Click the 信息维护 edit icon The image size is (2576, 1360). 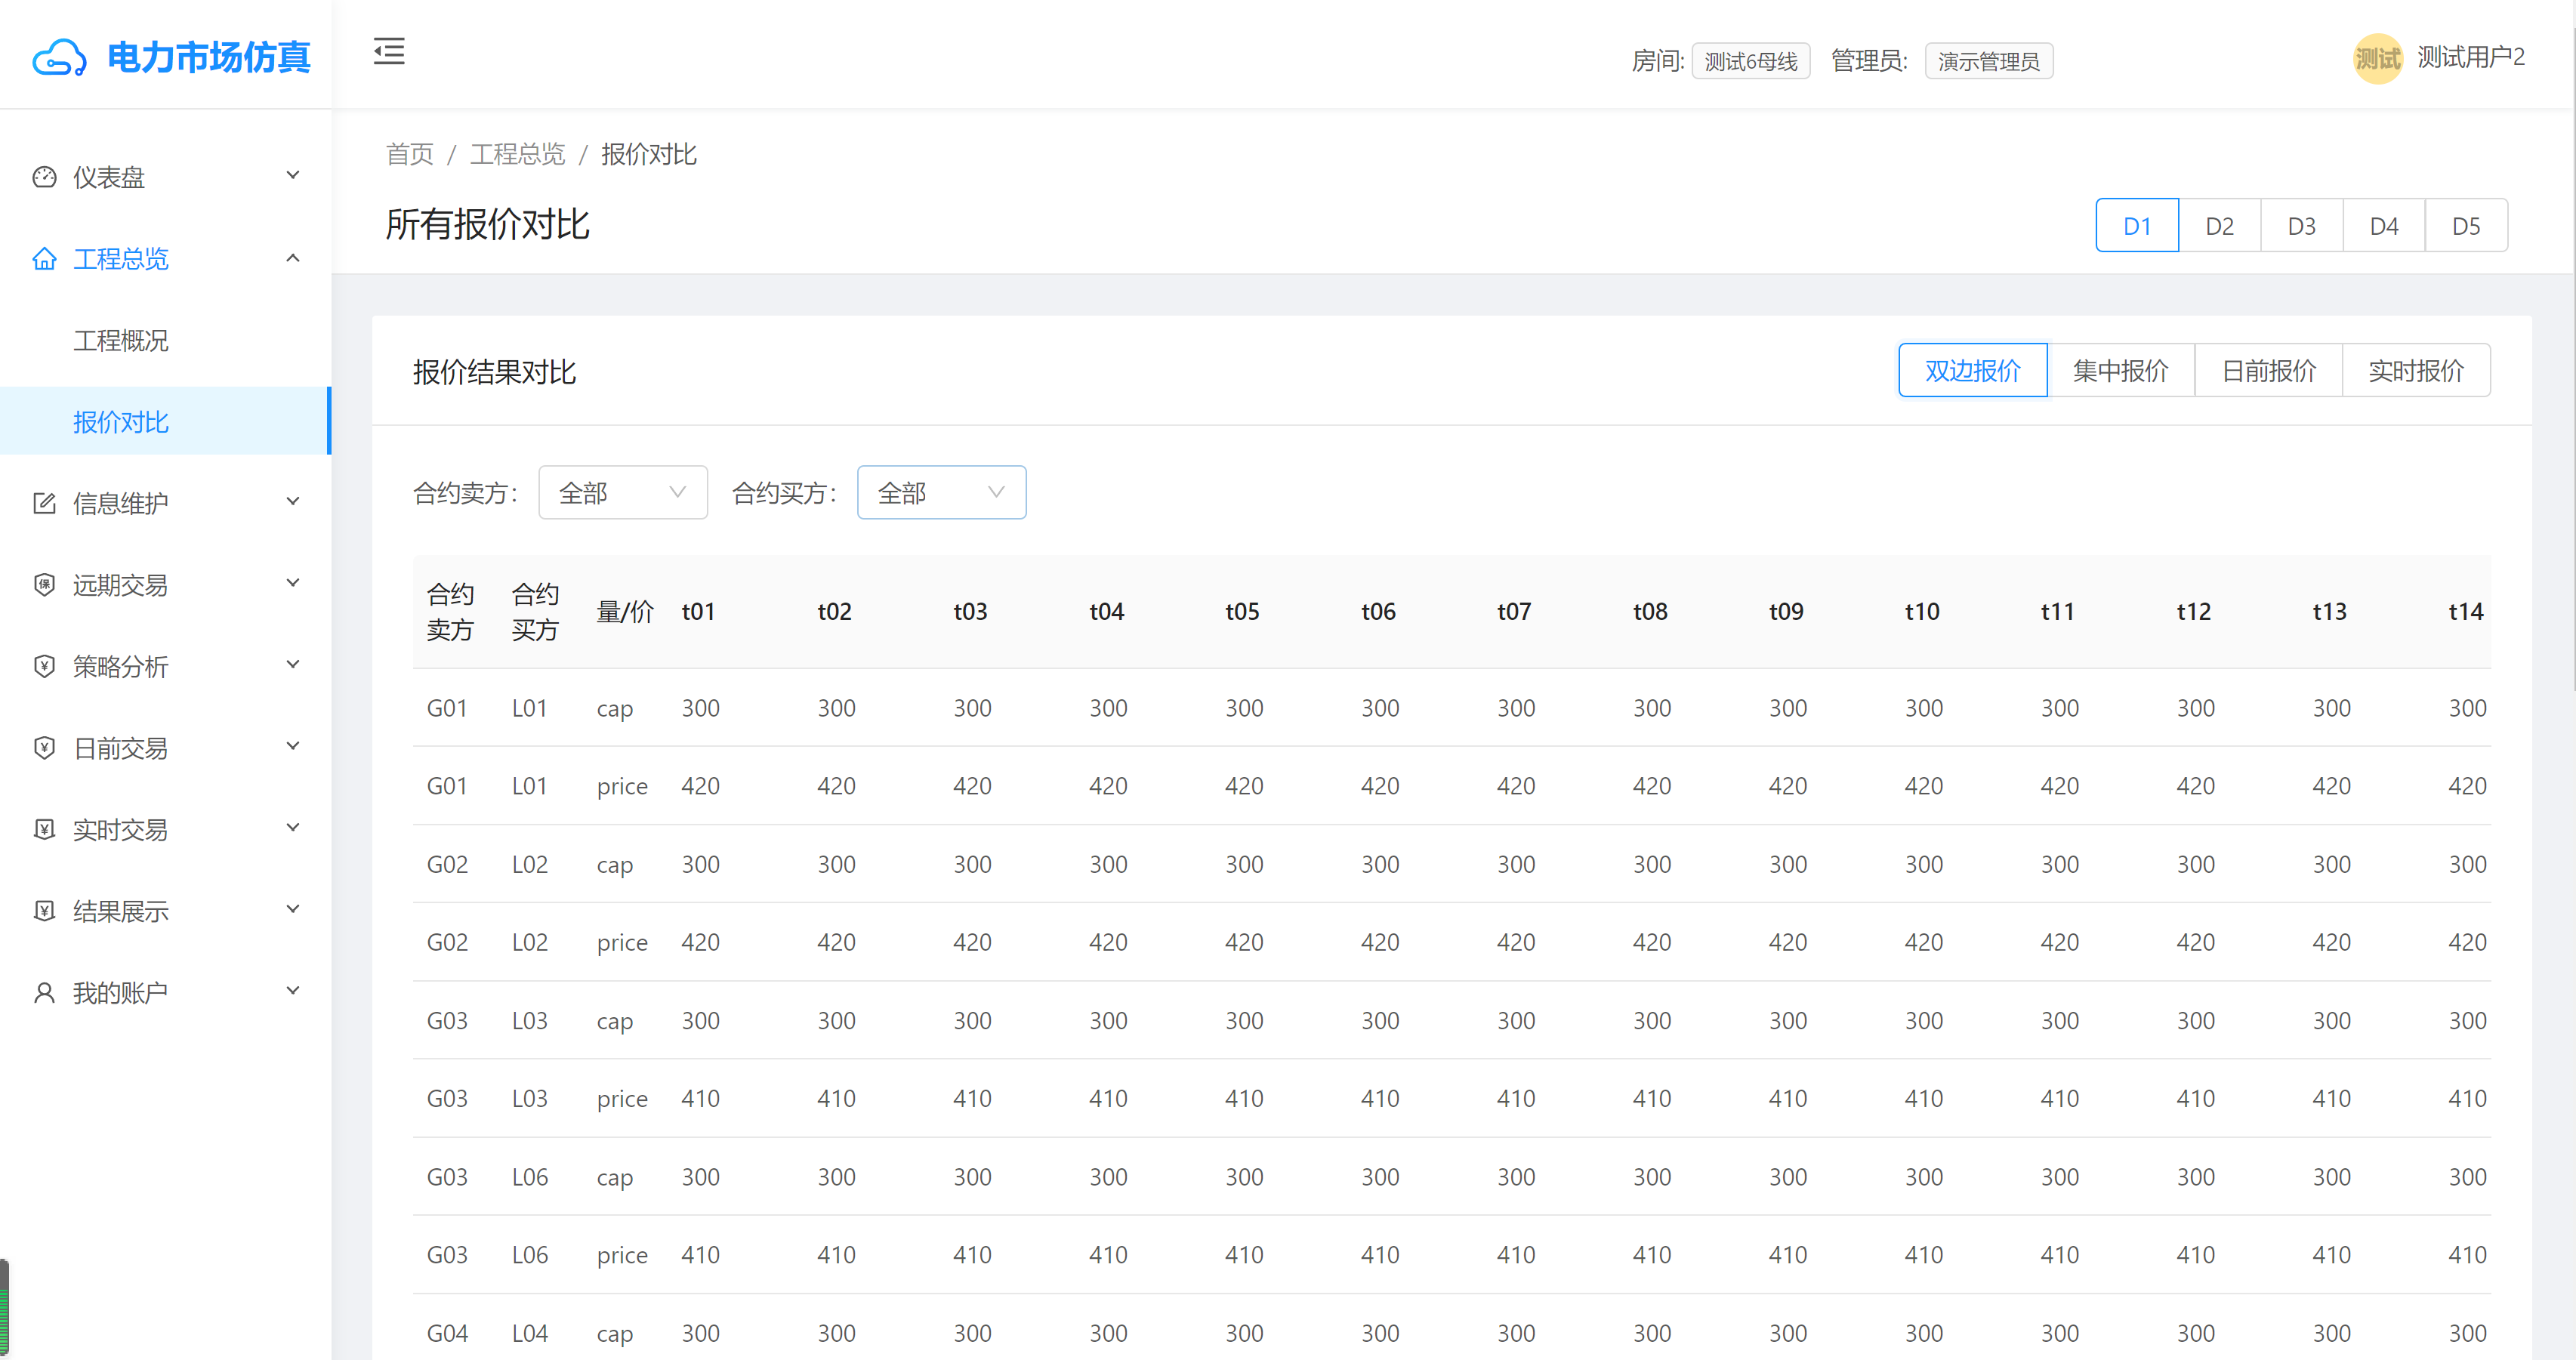[x=44, y=503]
